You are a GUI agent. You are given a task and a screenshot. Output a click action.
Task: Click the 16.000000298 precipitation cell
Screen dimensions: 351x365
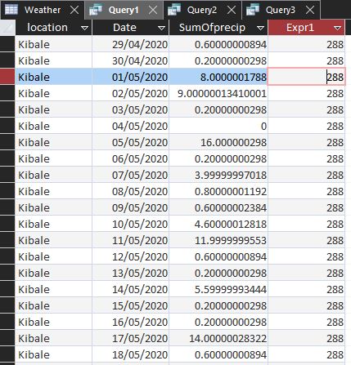218,142
